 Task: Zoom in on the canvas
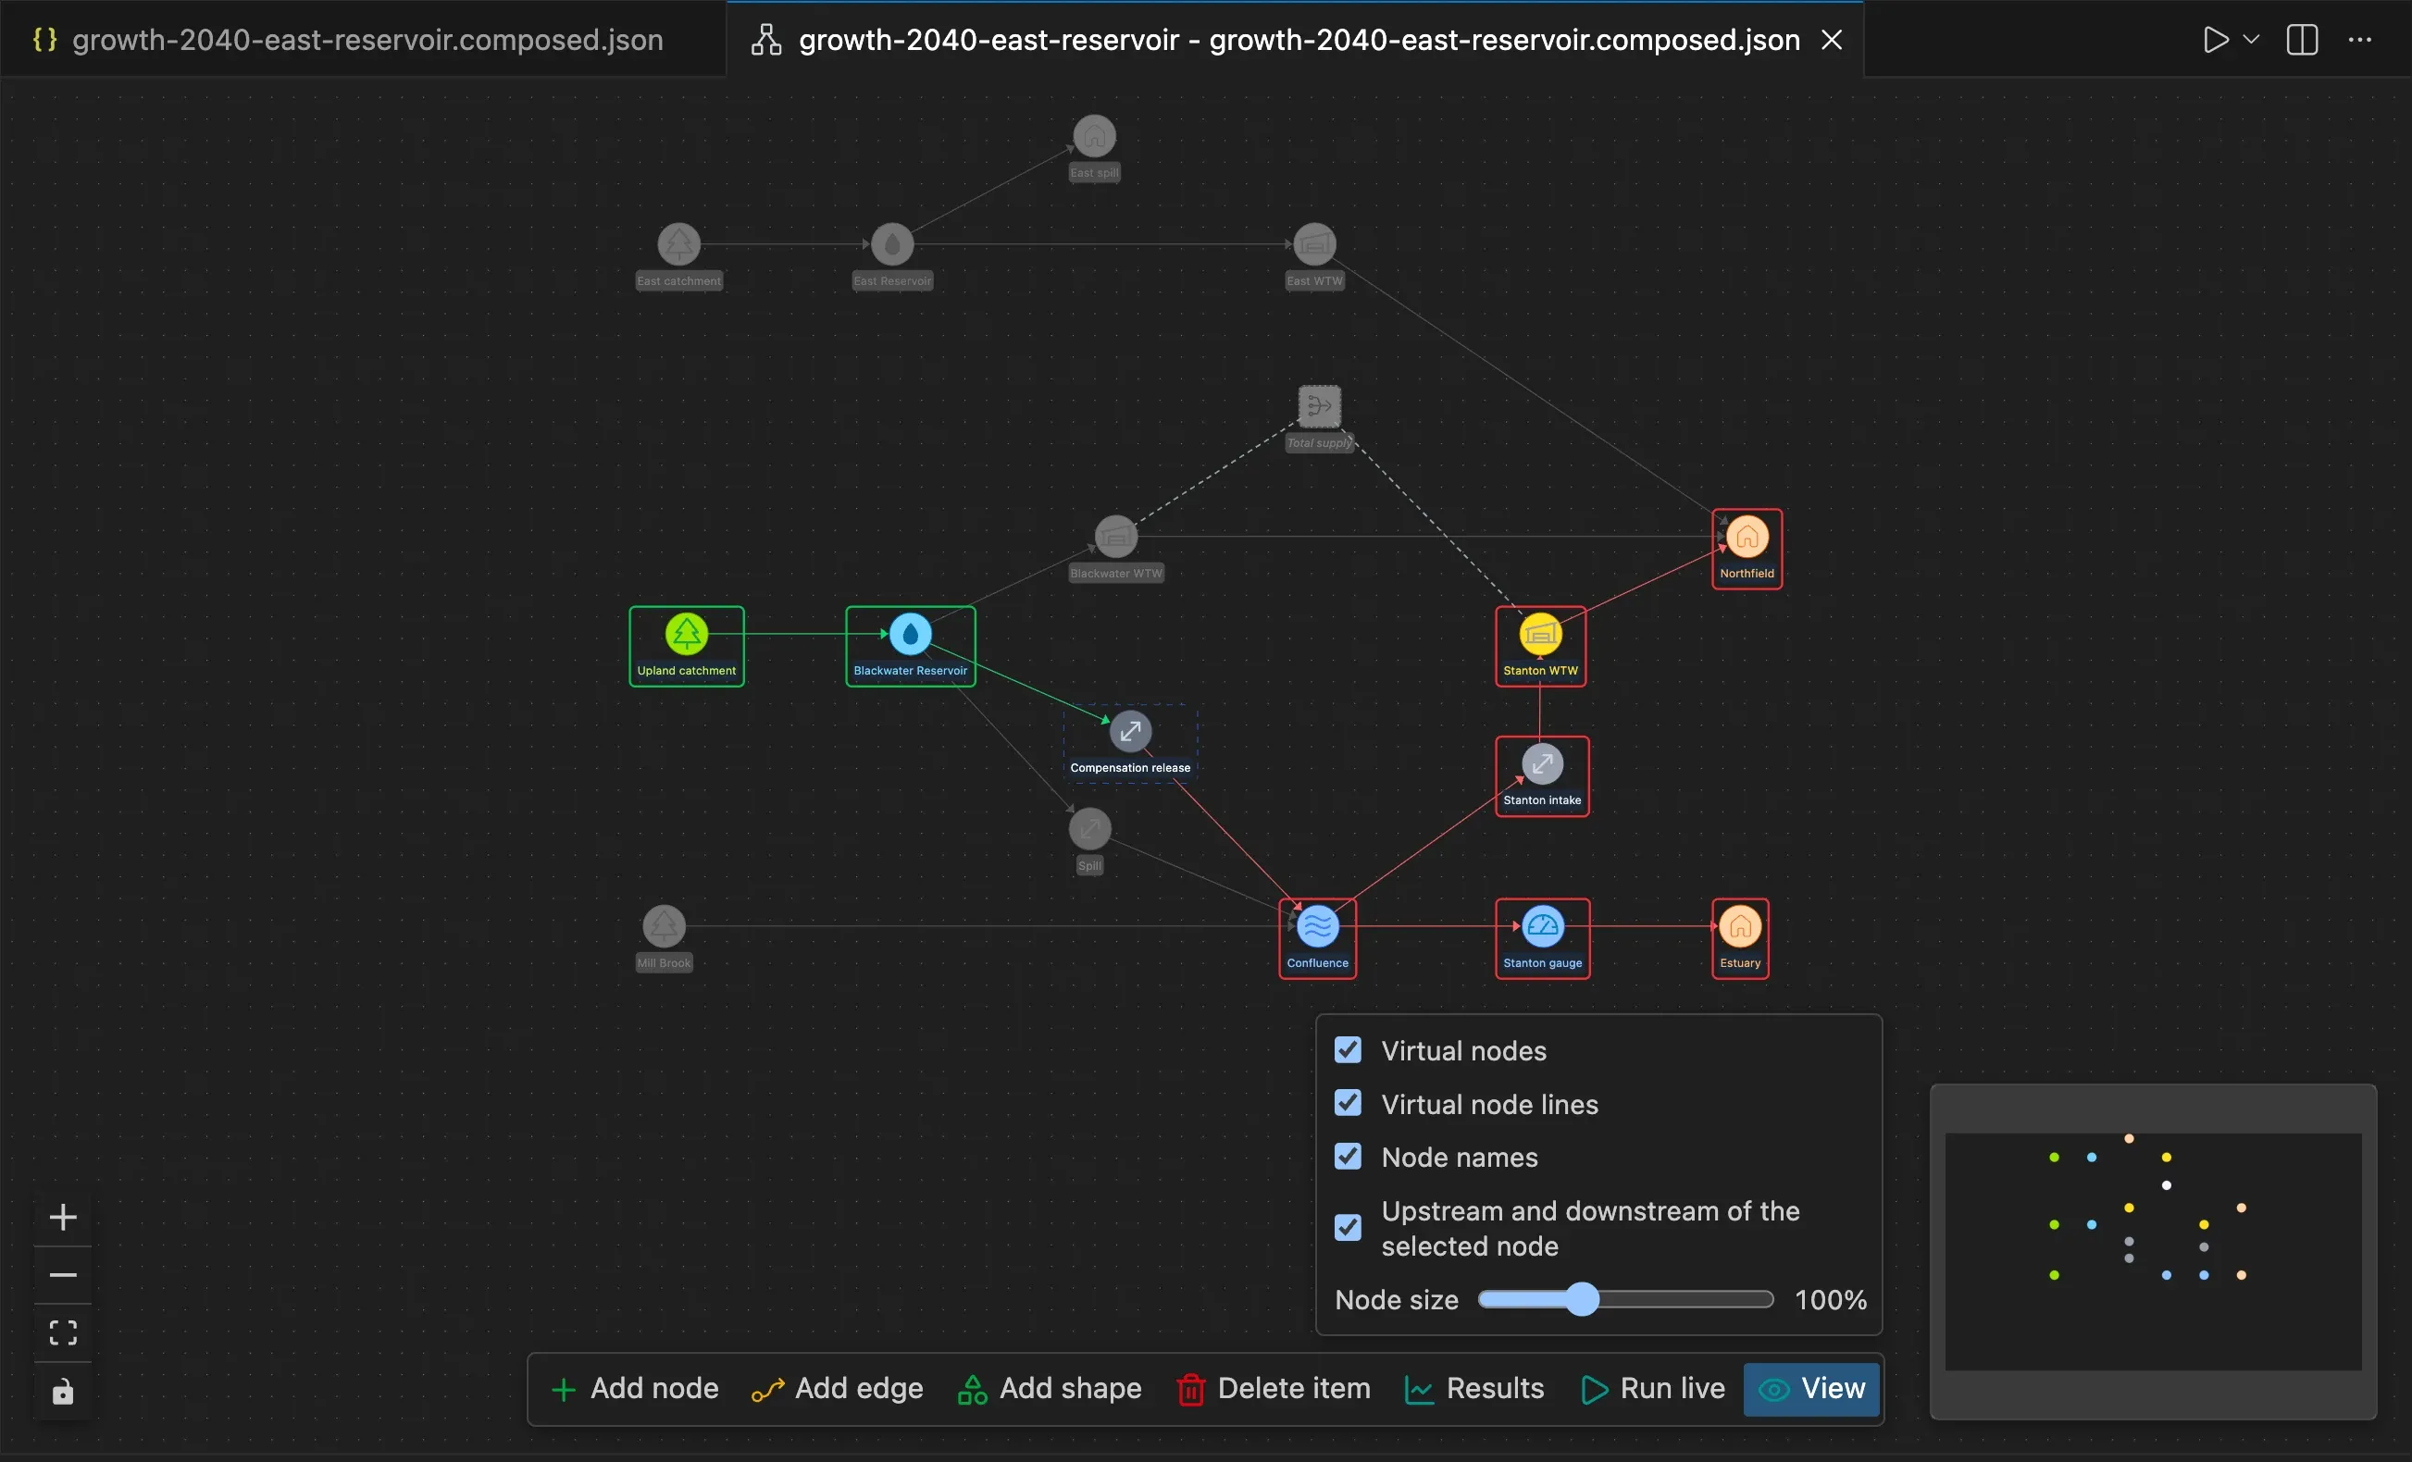click(63, 1218)
